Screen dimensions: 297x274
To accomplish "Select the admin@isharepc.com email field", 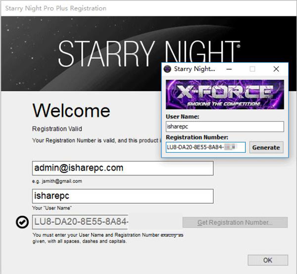I will (123, 168).
